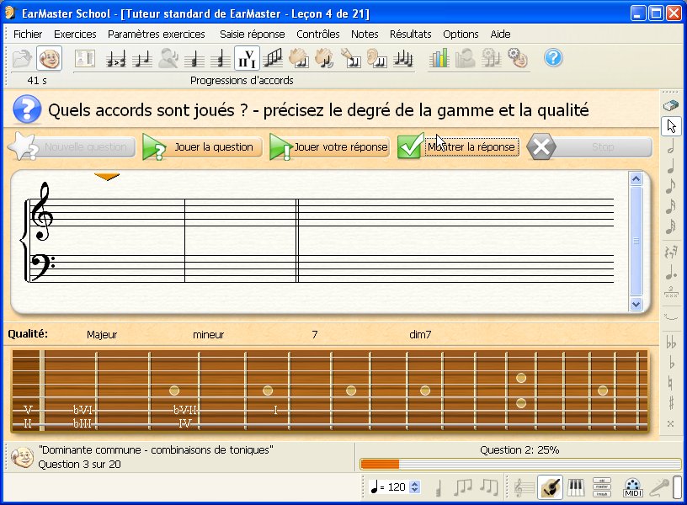687x505 pixels.
Task: Click the tutor face icon in toolbar
Action: point(49,58)
